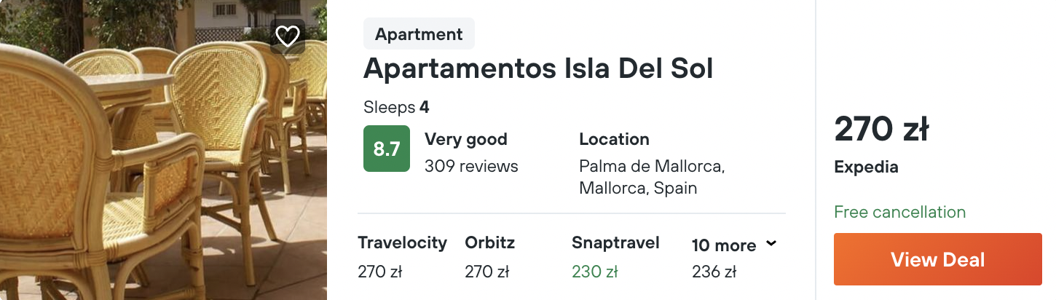Select the Expedia provider label
This screenshot has height=300, width=1056.
[x=866, y=167]
